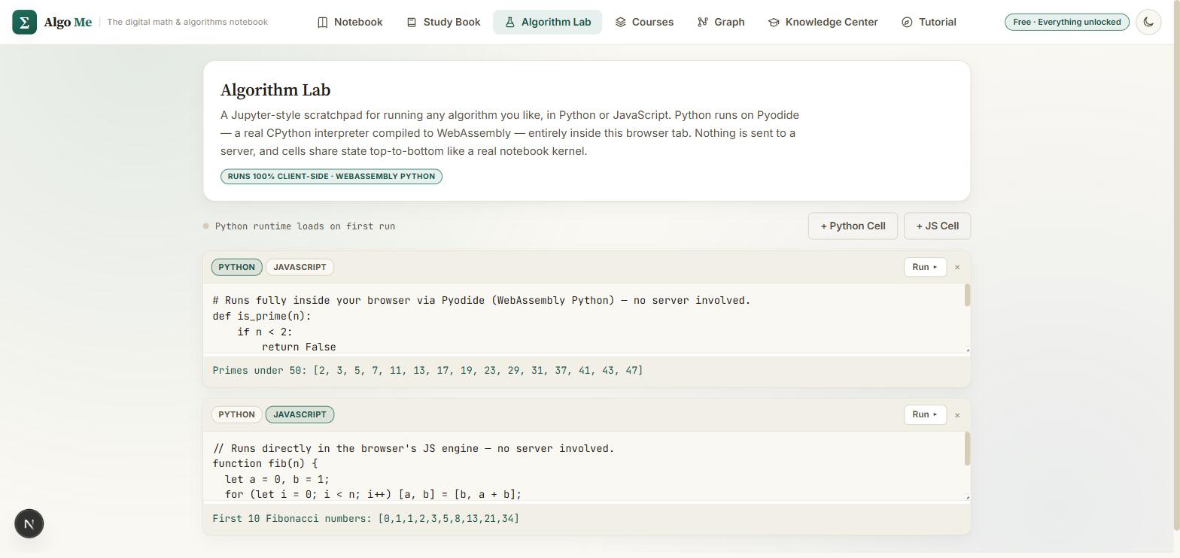Click inside the is_prime code editor

[583, 318]
